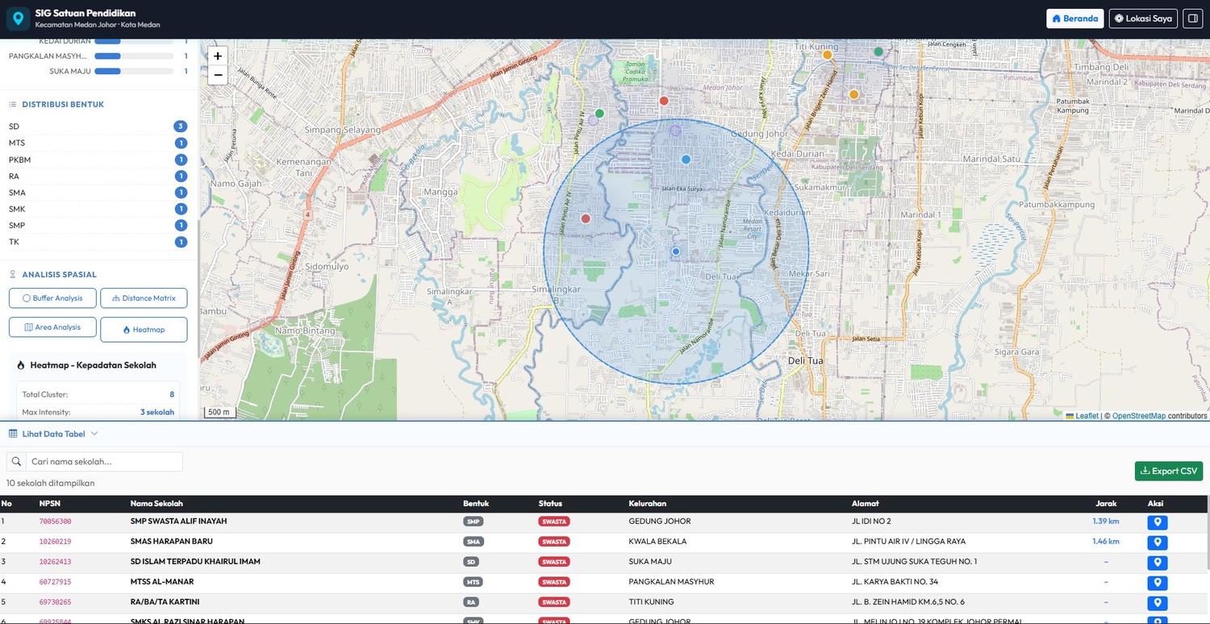The width and height of the screenshot is (1210, 624).
Task: Click the SUKA MAJU progress bar
Action: (x=134, y=72)
